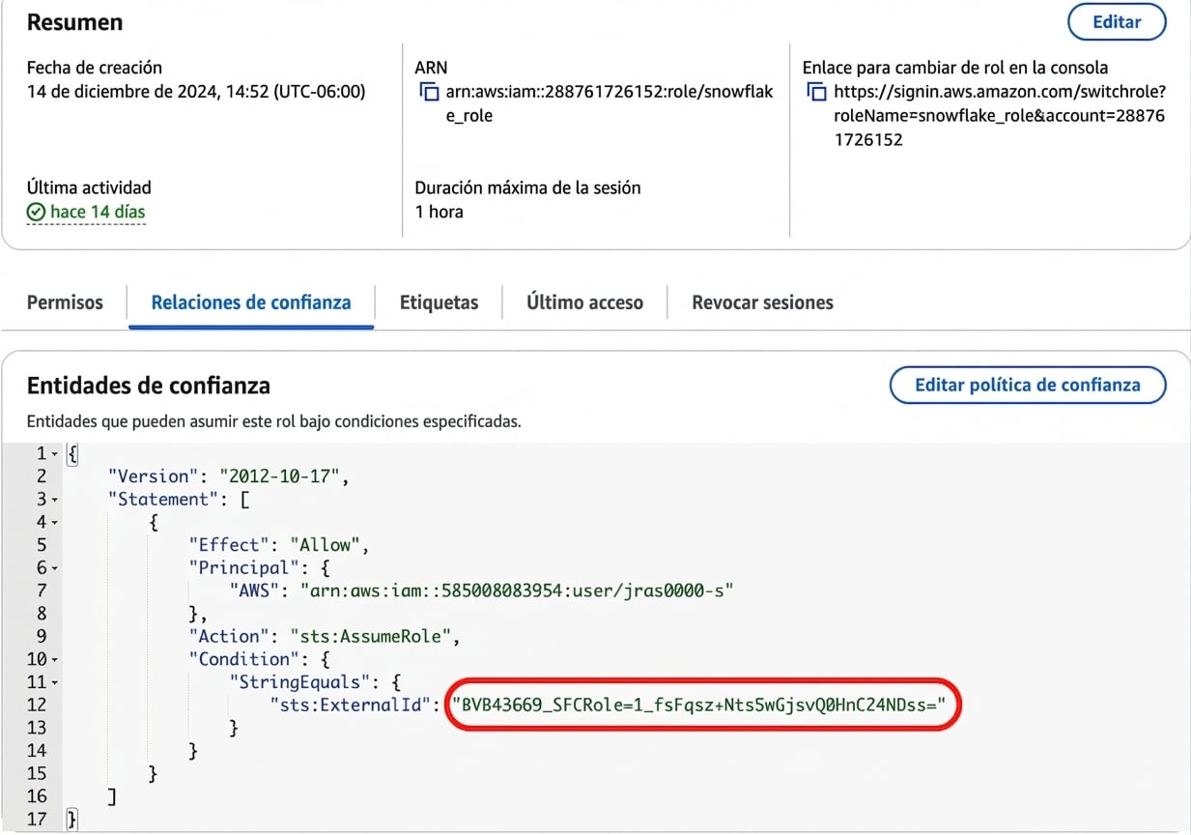Viewport: 1191px width, 835px height.
Task: Collapse the Condition fold arrow on line 10
Action: [54, 660]
